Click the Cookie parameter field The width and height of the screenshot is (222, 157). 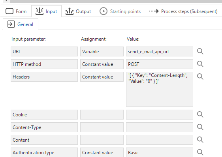[44, 114]
